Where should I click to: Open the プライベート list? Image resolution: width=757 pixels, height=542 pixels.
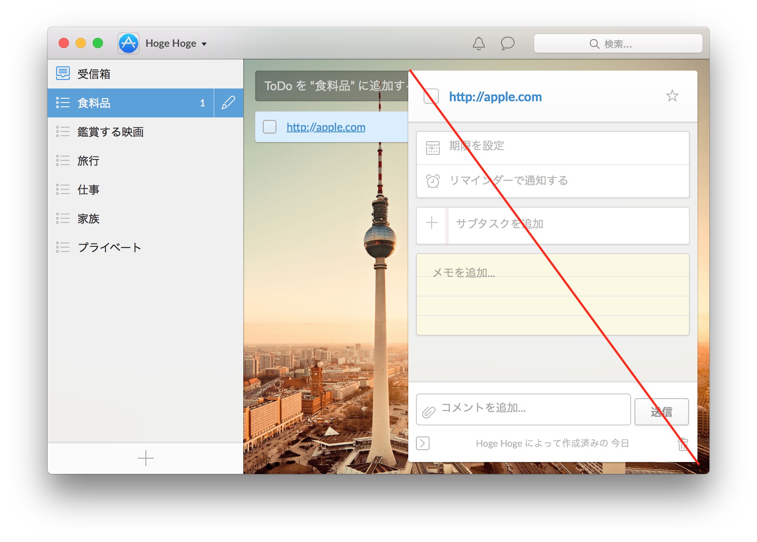coord(145,248)
